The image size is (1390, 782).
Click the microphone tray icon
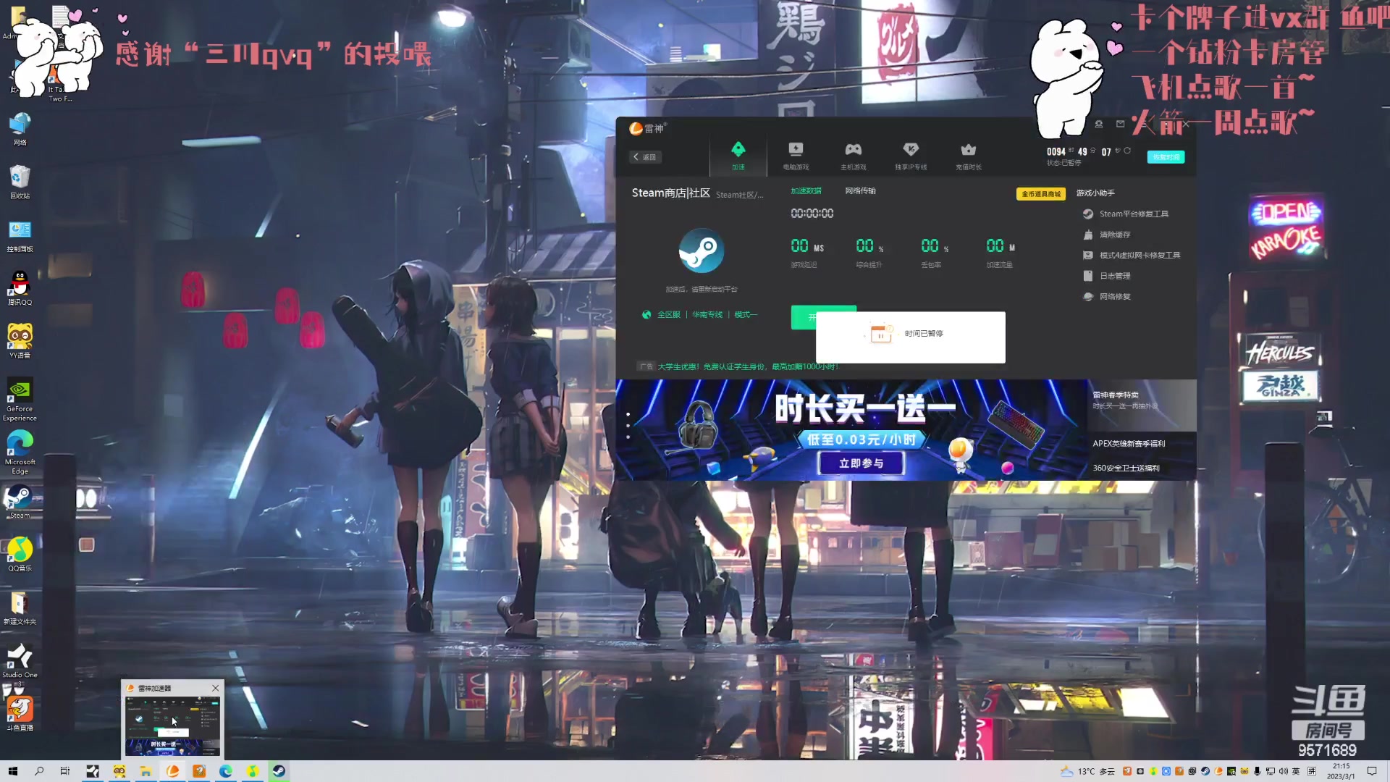click(1258, 771)
